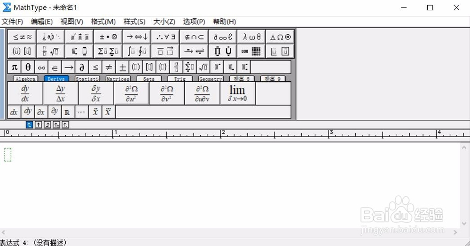Open the fence templates palette

(22, 51)
